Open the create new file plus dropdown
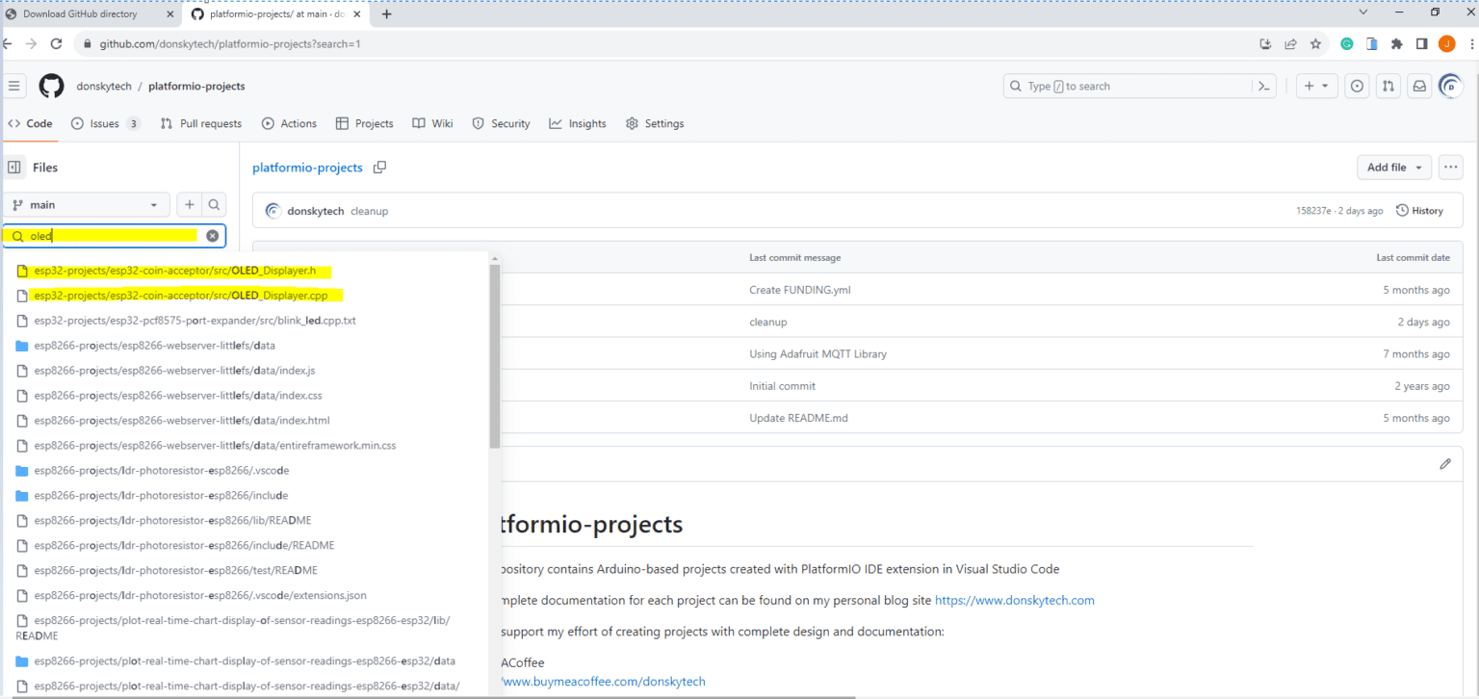 tap(189, 204)
